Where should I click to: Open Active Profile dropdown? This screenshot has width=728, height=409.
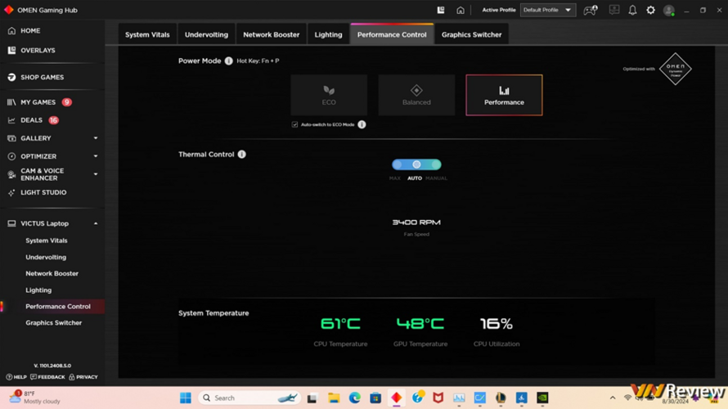pyautogui.click(x=548, y=10)
